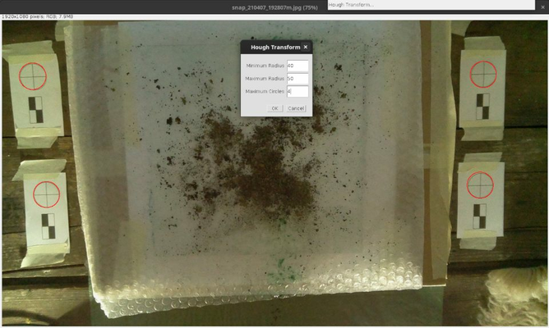The width and height of the screenshot is (549, 328).
Task: Select the Maximum Radius input field
Action: coord(297,79)
